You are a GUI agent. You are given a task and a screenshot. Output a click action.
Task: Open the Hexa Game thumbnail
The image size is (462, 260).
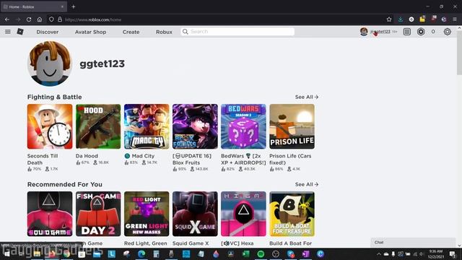(243, 214)
